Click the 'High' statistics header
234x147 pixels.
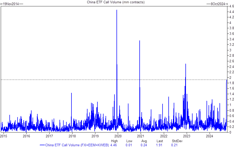pos(114,141)
